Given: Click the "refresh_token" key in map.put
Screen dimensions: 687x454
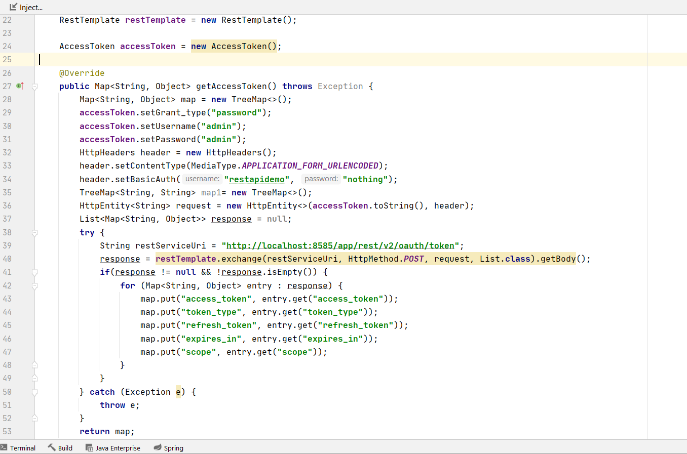Looking at the screenshot, I should (x=219, y=325).
